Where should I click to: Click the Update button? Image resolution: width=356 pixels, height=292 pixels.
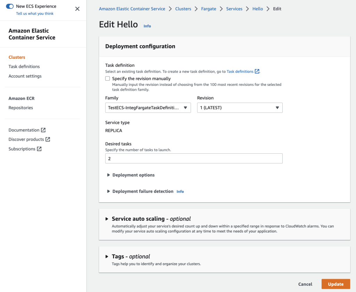coord(335,284)
